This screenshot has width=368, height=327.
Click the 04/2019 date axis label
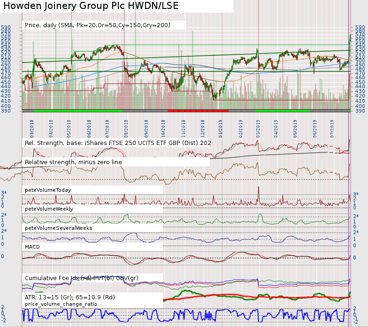(x=276, y=129)
